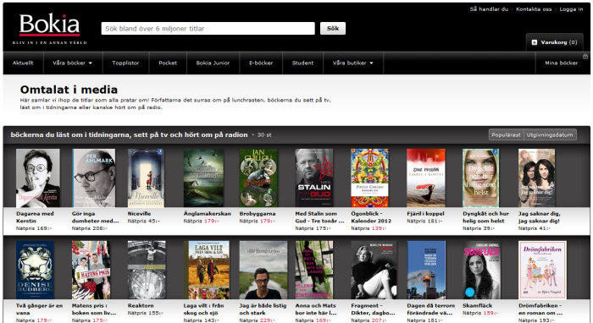Click Matens pris title link
The height and width of the screenshot is (323, 593).
coord(94,309)
